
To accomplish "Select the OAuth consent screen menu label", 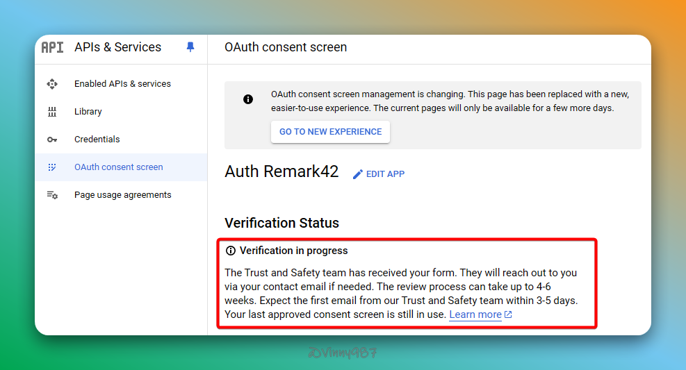I will (119, 167).
